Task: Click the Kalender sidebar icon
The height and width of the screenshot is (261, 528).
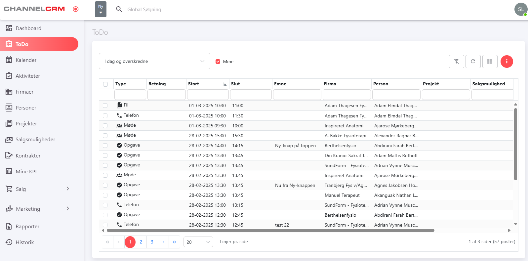Action: click(x=9, y=60)
